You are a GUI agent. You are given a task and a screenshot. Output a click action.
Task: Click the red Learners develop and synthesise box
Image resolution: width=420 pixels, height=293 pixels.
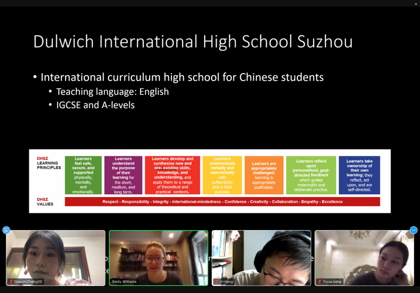(173, 175)
